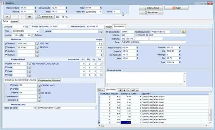Open the Tipo CUADRADO dropdown

coord(38,31)
